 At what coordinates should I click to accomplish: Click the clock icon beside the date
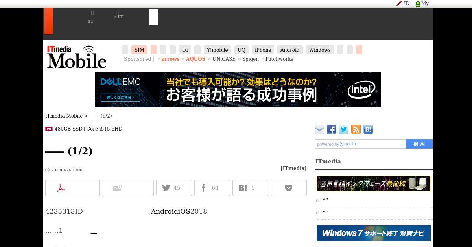click(47, 170)
